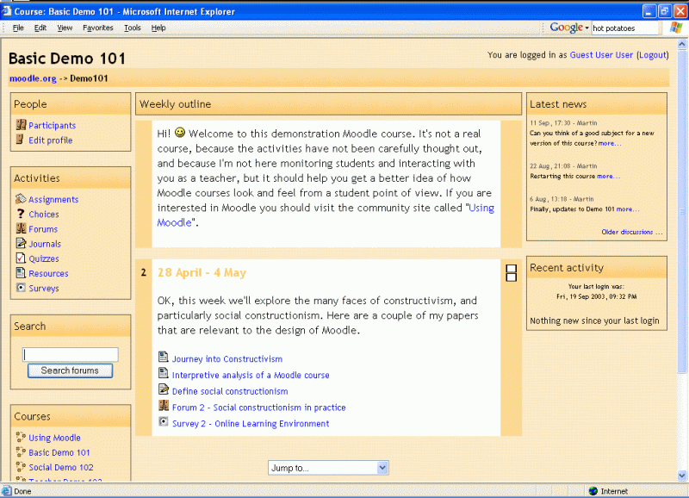This screenshot has width=689, height=498.
Task: Click the forum search text field
Action: (x=71, y=354)
